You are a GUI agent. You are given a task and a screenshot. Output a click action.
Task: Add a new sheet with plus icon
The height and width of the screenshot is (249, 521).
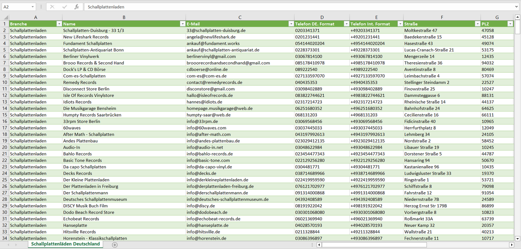115,245
